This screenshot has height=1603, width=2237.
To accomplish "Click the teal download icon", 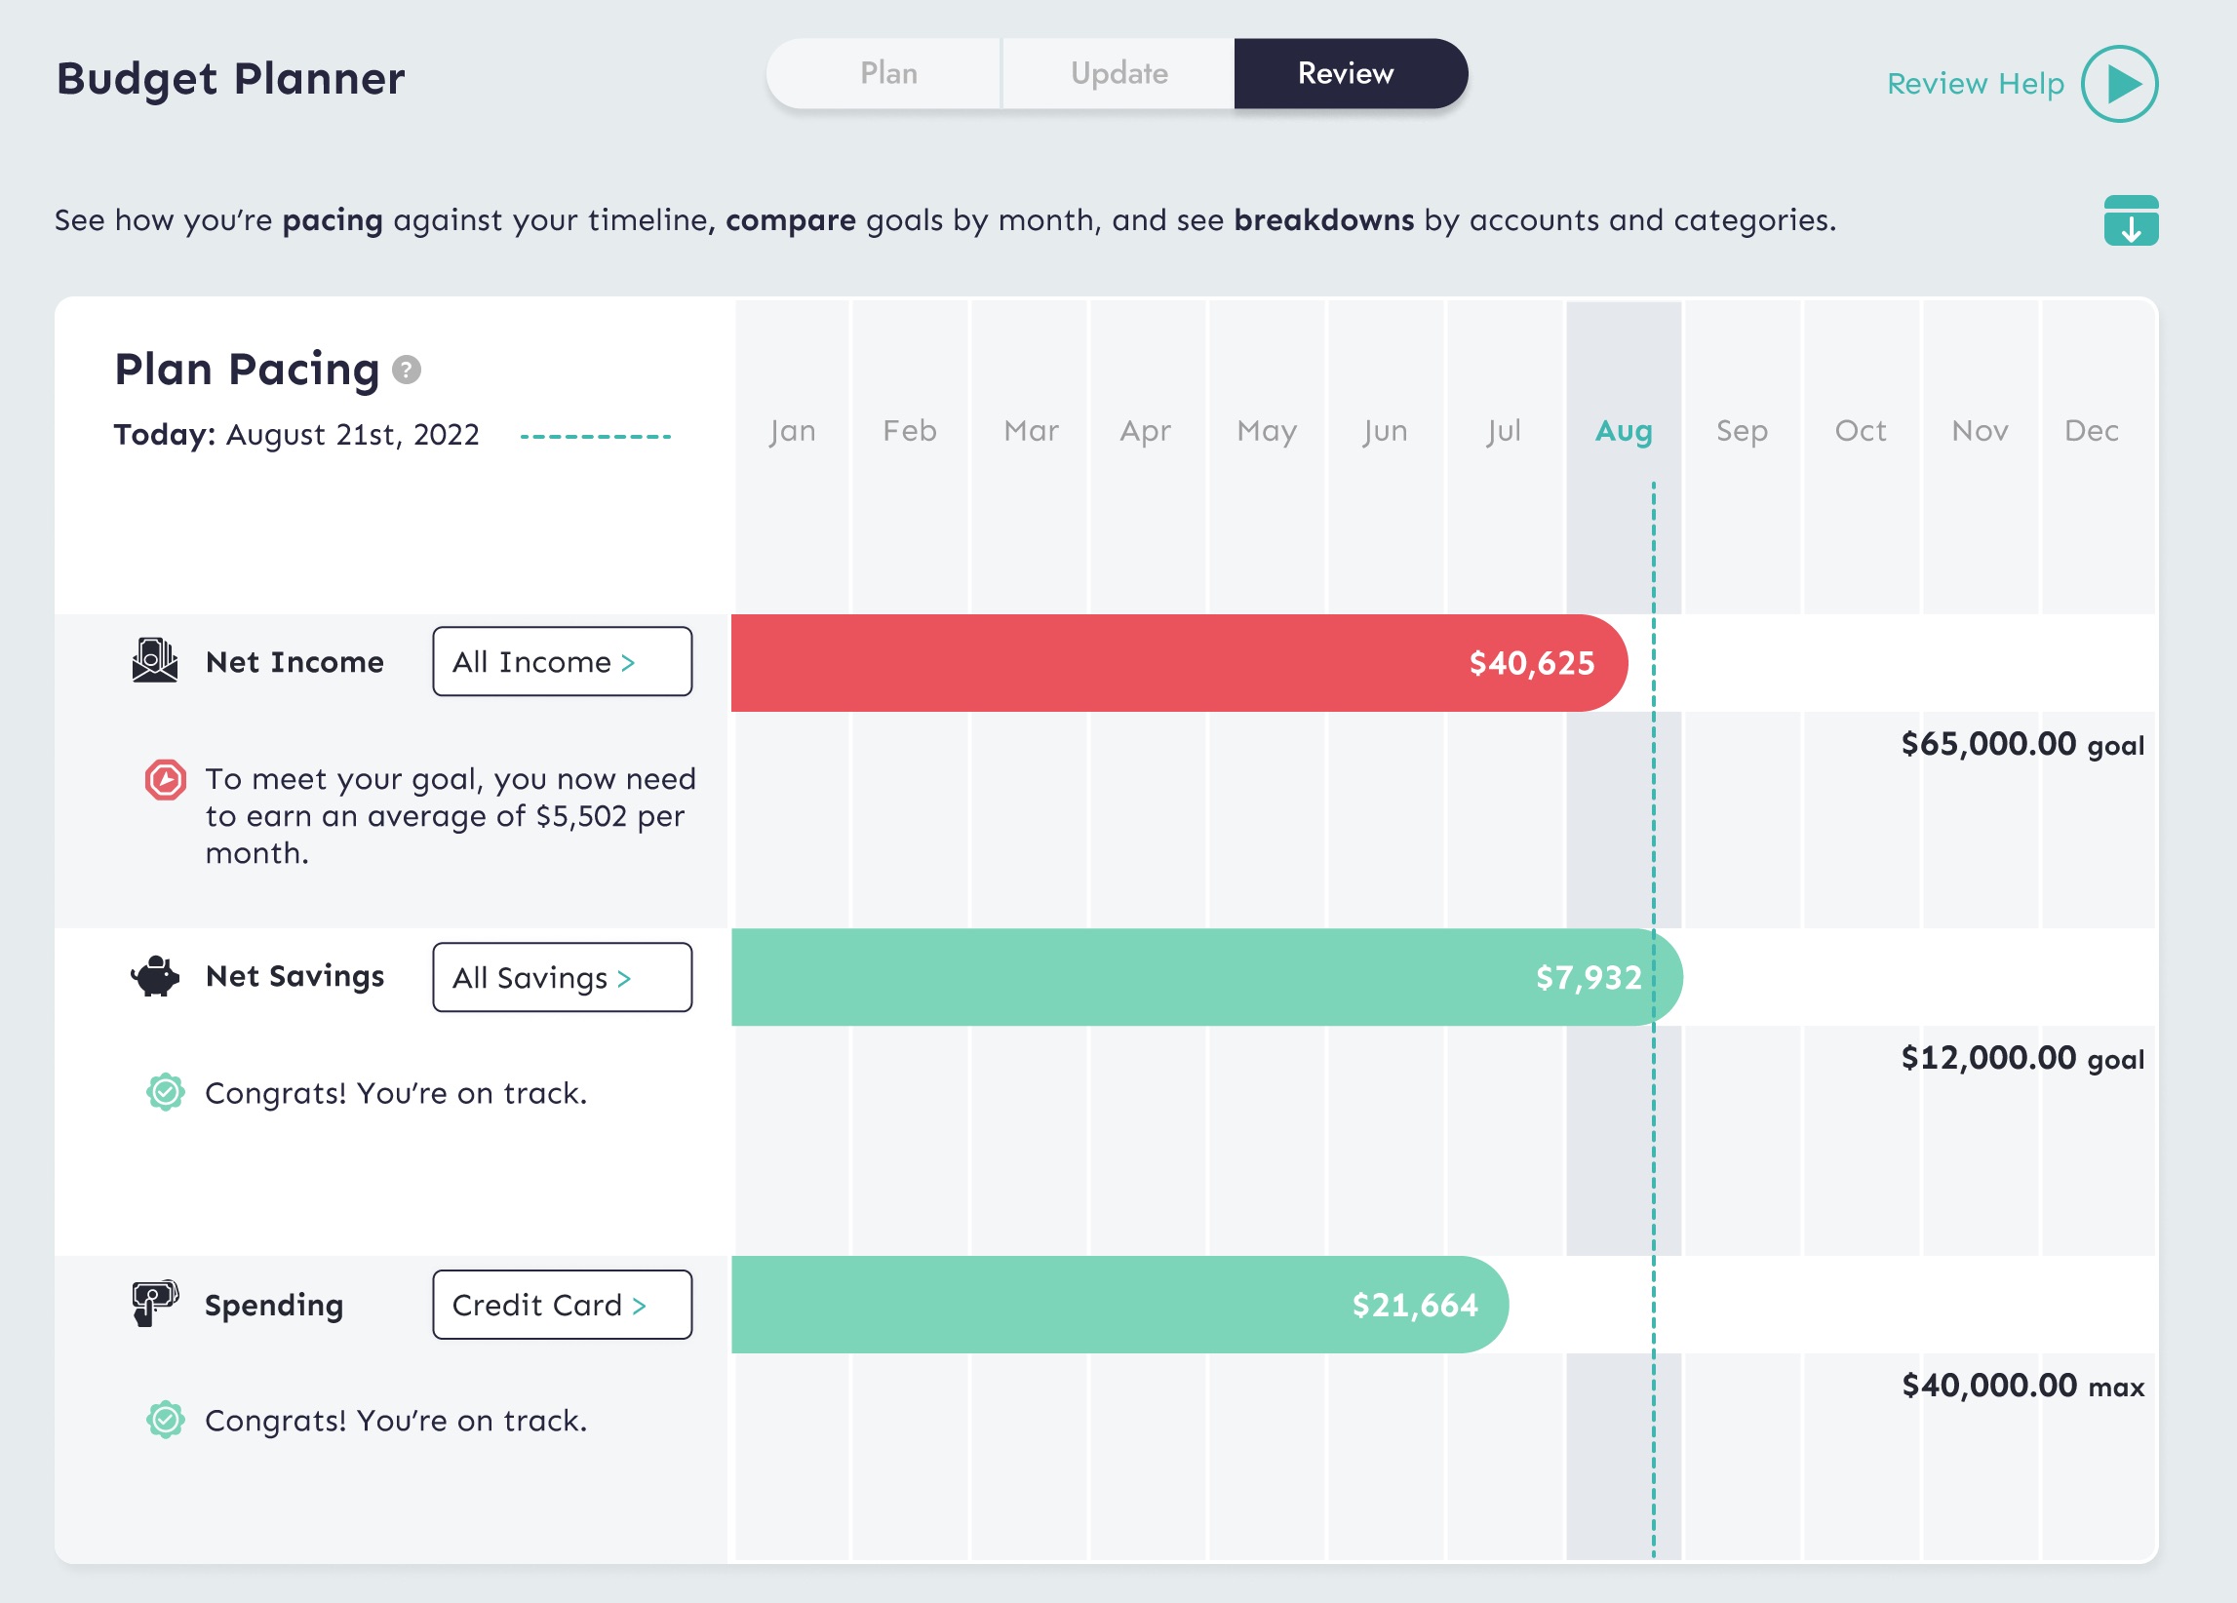I will [2131, 220].
